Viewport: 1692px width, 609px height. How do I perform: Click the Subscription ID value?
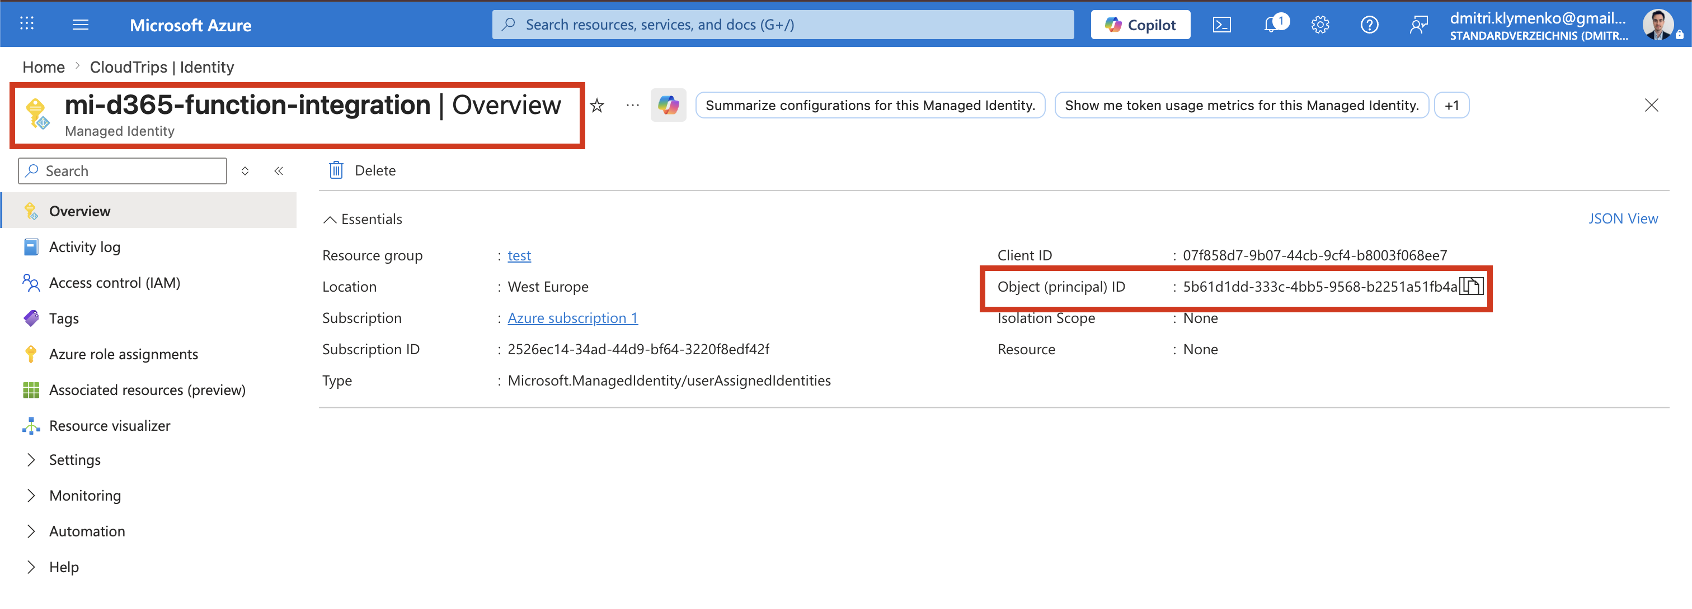click(x=638, y=349)
